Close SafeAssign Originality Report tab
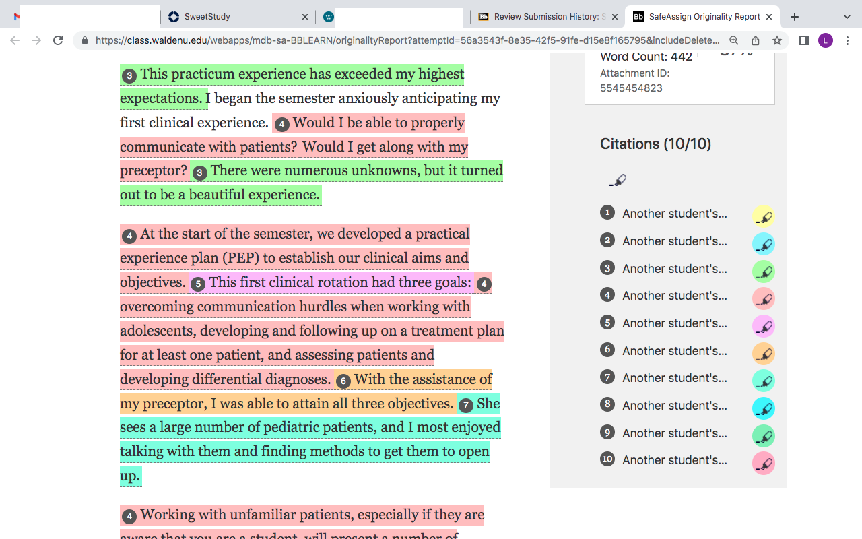This screenshot has height=539, width=862. [x=769, y=17]
